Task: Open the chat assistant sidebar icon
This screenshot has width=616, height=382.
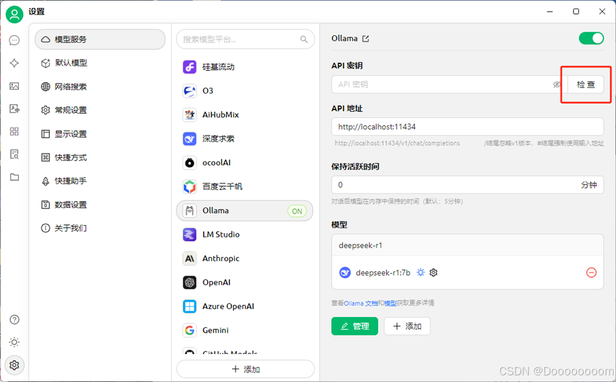Action: tap(14, 40)
